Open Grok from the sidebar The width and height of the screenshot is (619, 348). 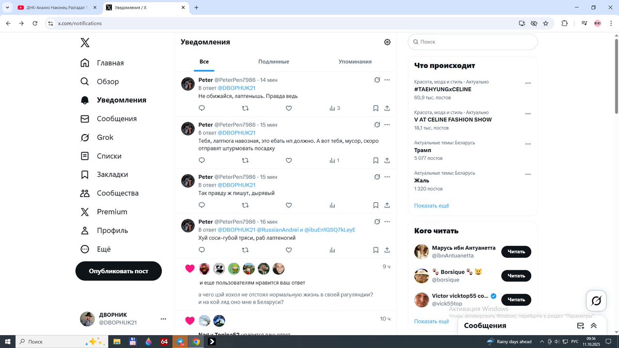point(97,137)
